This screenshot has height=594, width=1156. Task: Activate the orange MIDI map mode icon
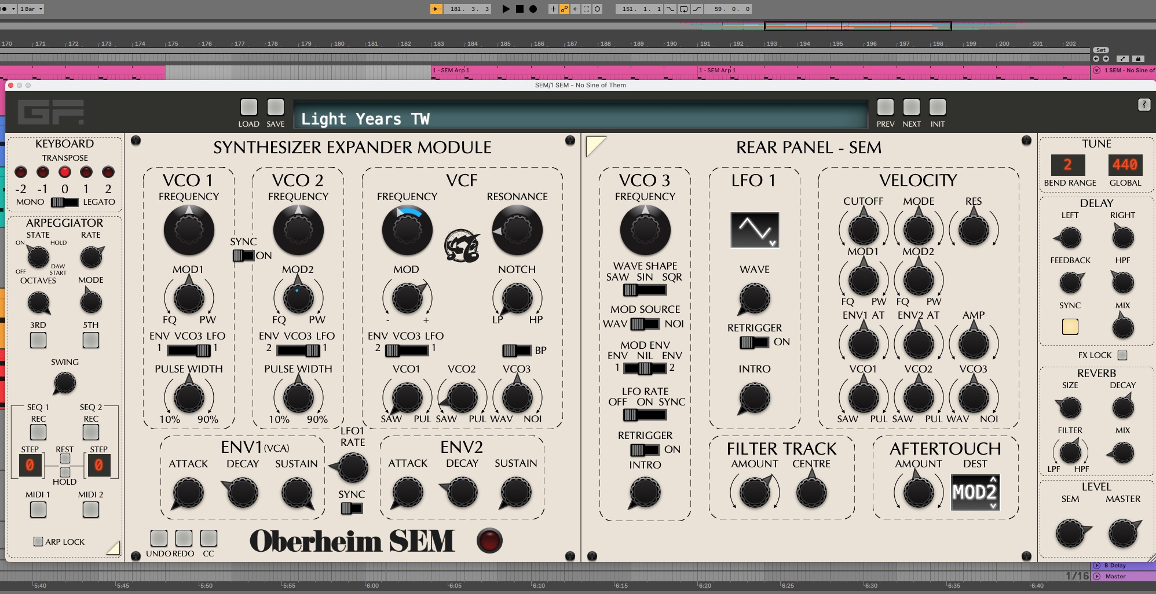coord(564,9)
